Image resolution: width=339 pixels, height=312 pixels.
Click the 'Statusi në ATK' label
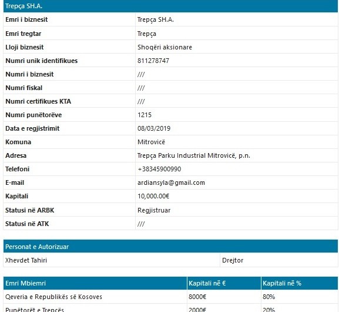tap(27, 224)
